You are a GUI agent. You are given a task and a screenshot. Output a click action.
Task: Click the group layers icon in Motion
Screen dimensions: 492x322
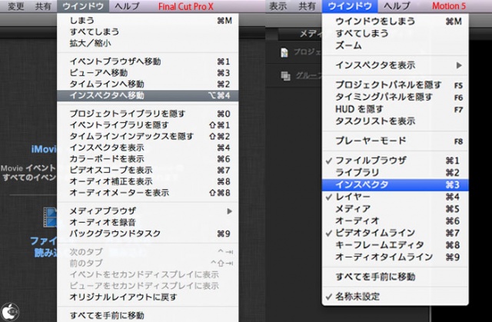(285, 75)
